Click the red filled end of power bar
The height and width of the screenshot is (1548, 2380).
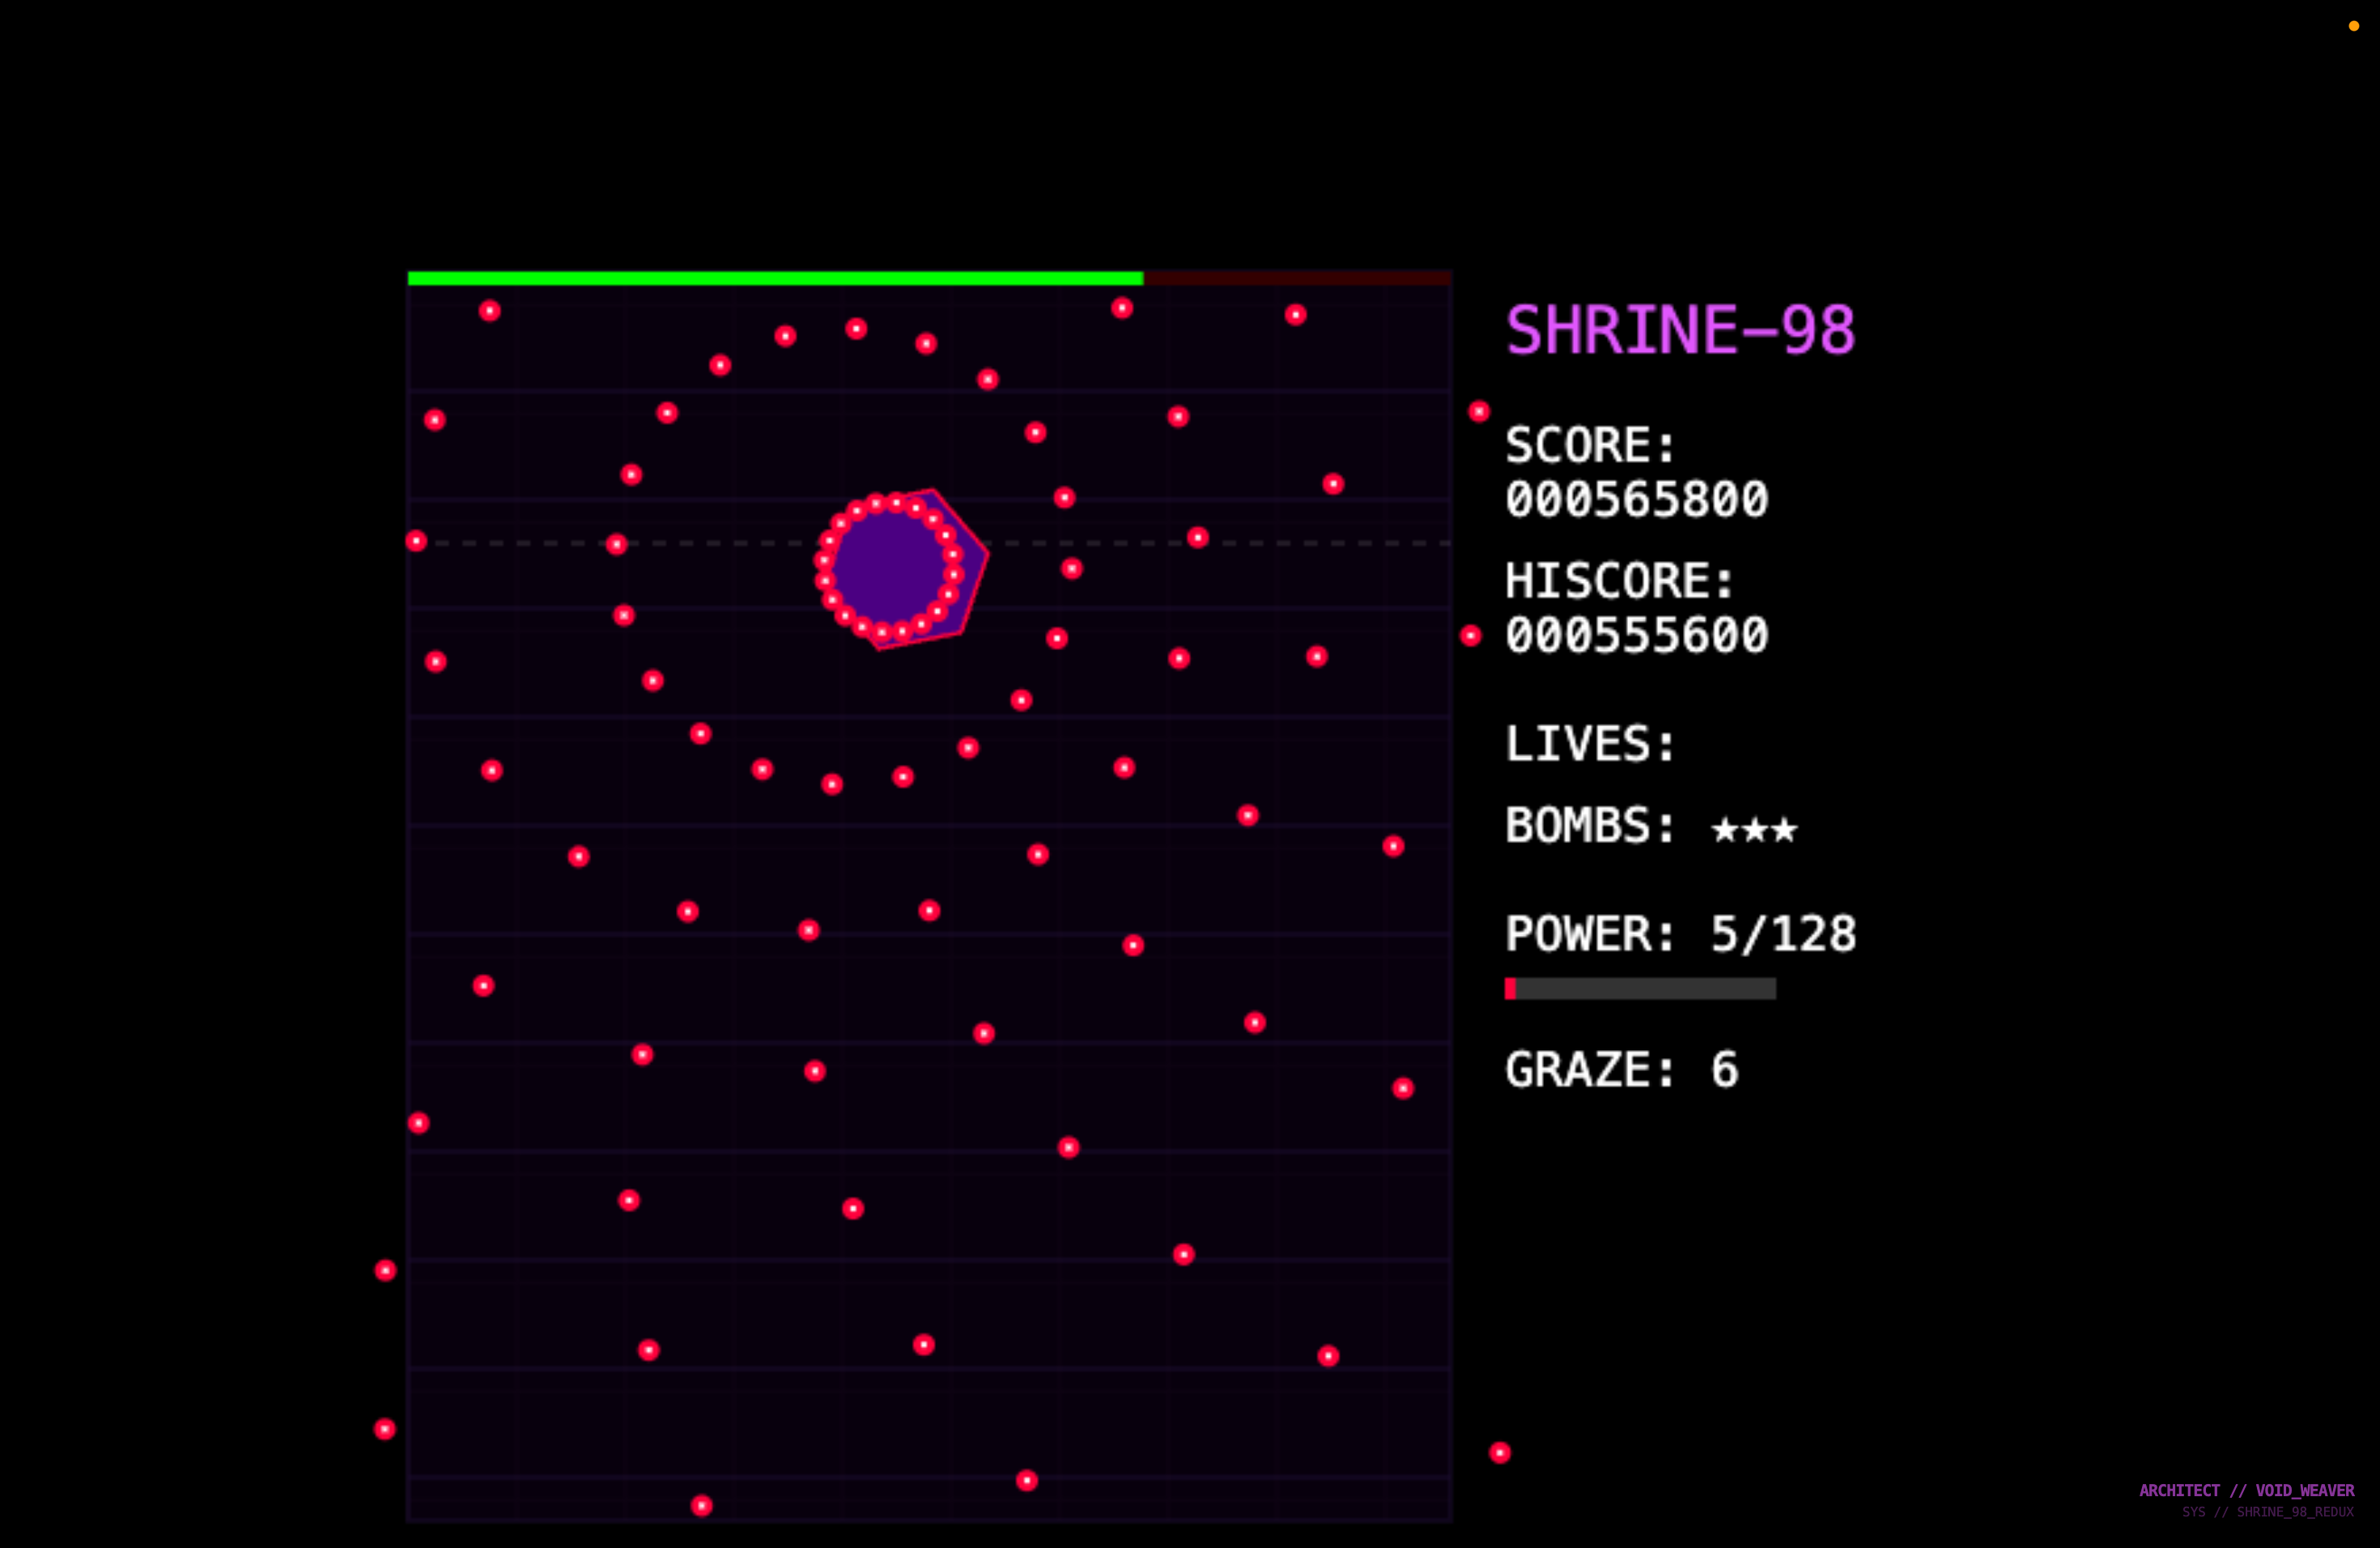point(1510,988)
